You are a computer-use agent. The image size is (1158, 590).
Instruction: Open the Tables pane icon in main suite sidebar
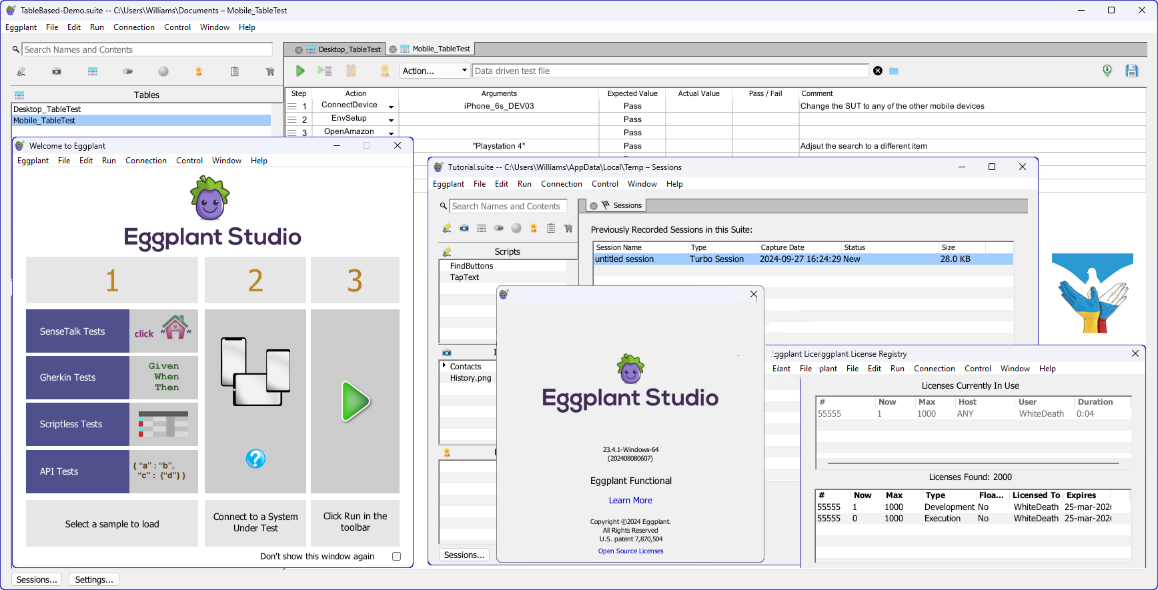point(93,71)
